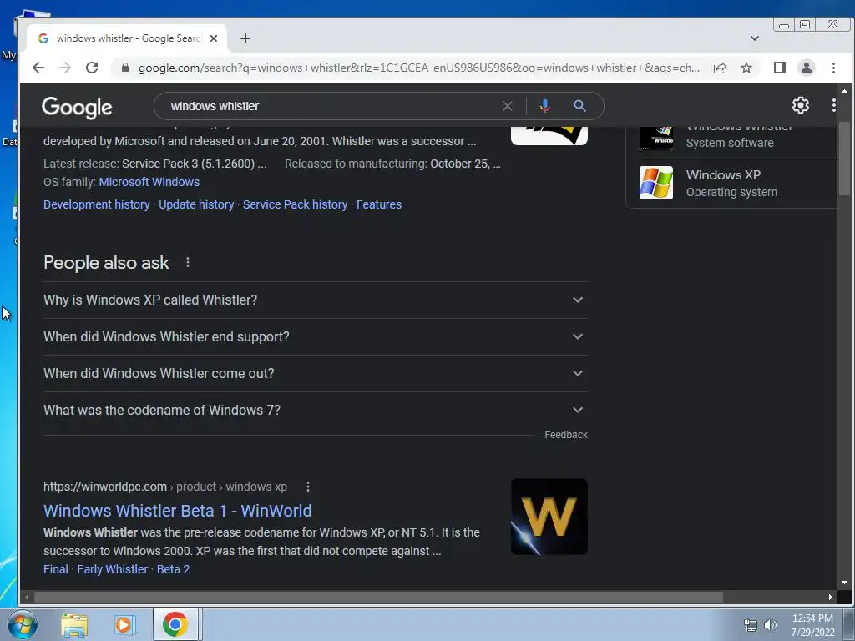Click the winworldpc.com result URL

[165, 487]
